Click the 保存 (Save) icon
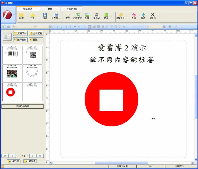198x169 pixels. click(x=45, y=16)
